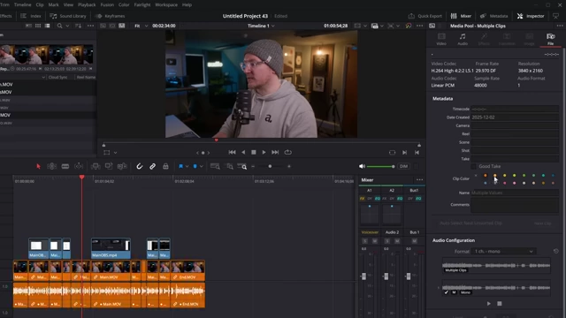
Task: Adjust the green monitor volume slider
Action: [x=381, y=166]
